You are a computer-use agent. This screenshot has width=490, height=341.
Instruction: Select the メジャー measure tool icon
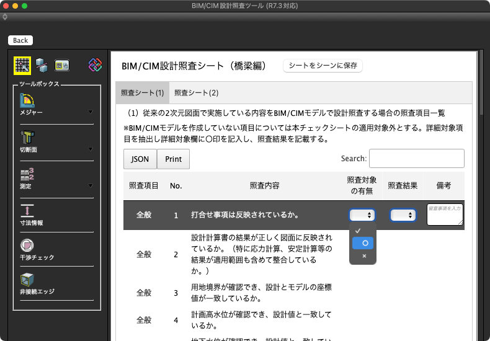(x=26, y=100)
